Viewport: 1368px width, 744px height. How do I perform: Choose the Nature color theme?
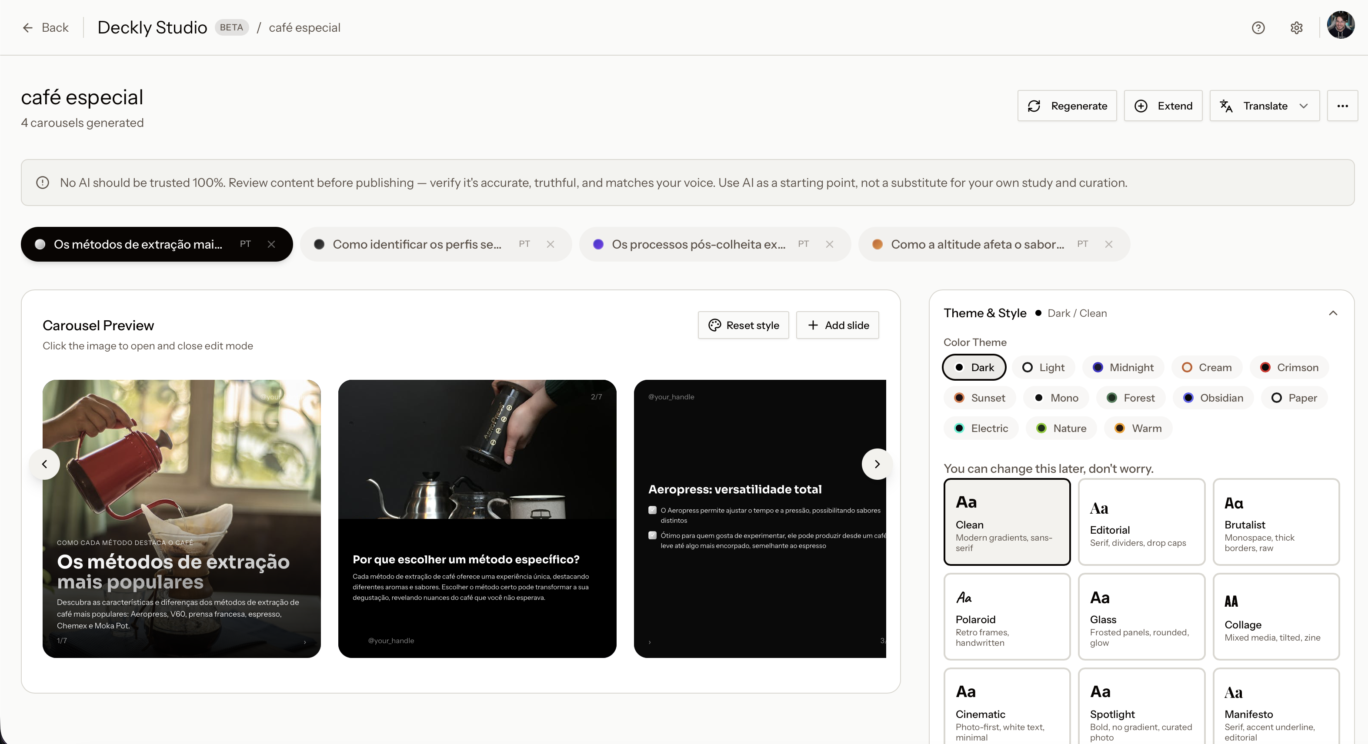[x=1061, y=428]
